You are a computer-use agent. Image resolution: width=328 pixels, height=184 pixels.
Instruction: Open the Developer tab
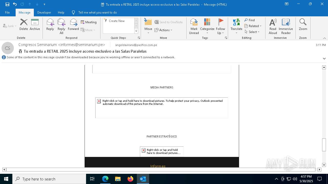pyautogui.click(x=44, y=13)
